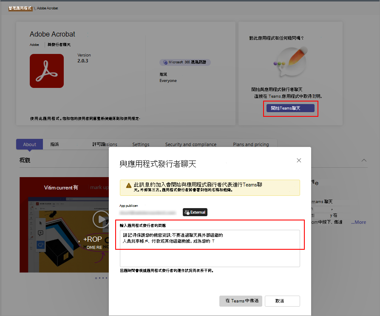380x316 pixels.
Task: Open Plans and pricing tab
Action: [251, 144]
